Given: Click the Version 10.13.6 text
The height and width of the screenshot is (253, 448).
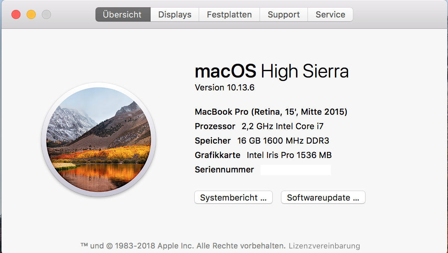Looking at the screenshot, I should [224, 88].
